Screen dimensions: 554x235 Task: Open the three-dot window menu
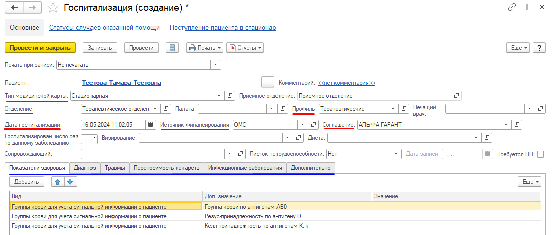tap(527, 7)
